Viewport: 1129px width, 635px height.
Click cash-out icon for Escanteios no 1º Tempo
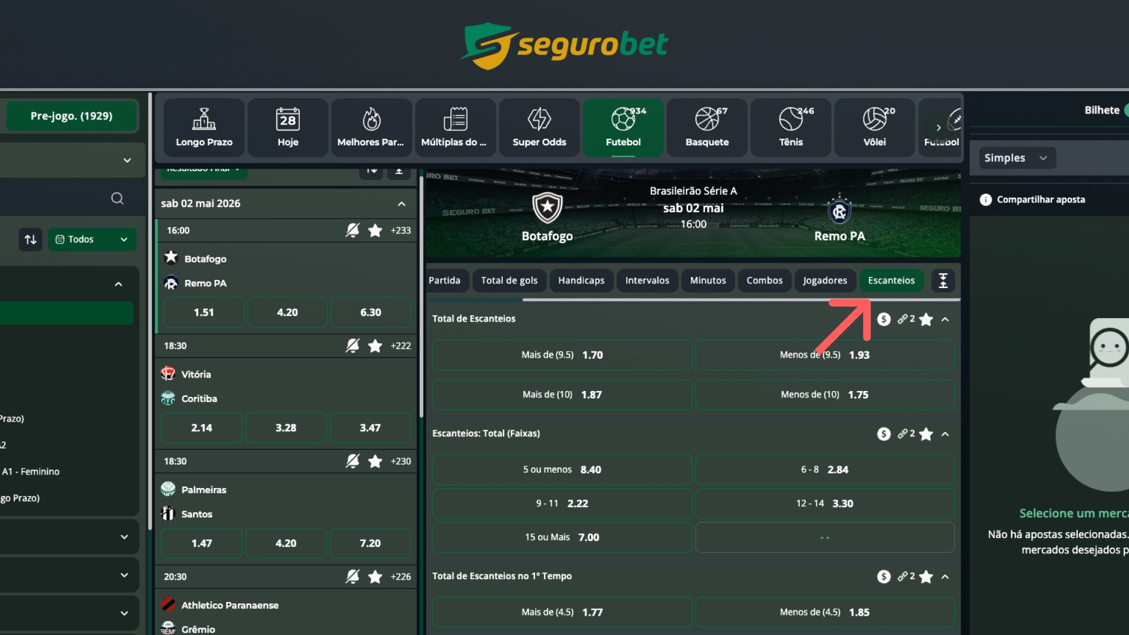(884, 577)
